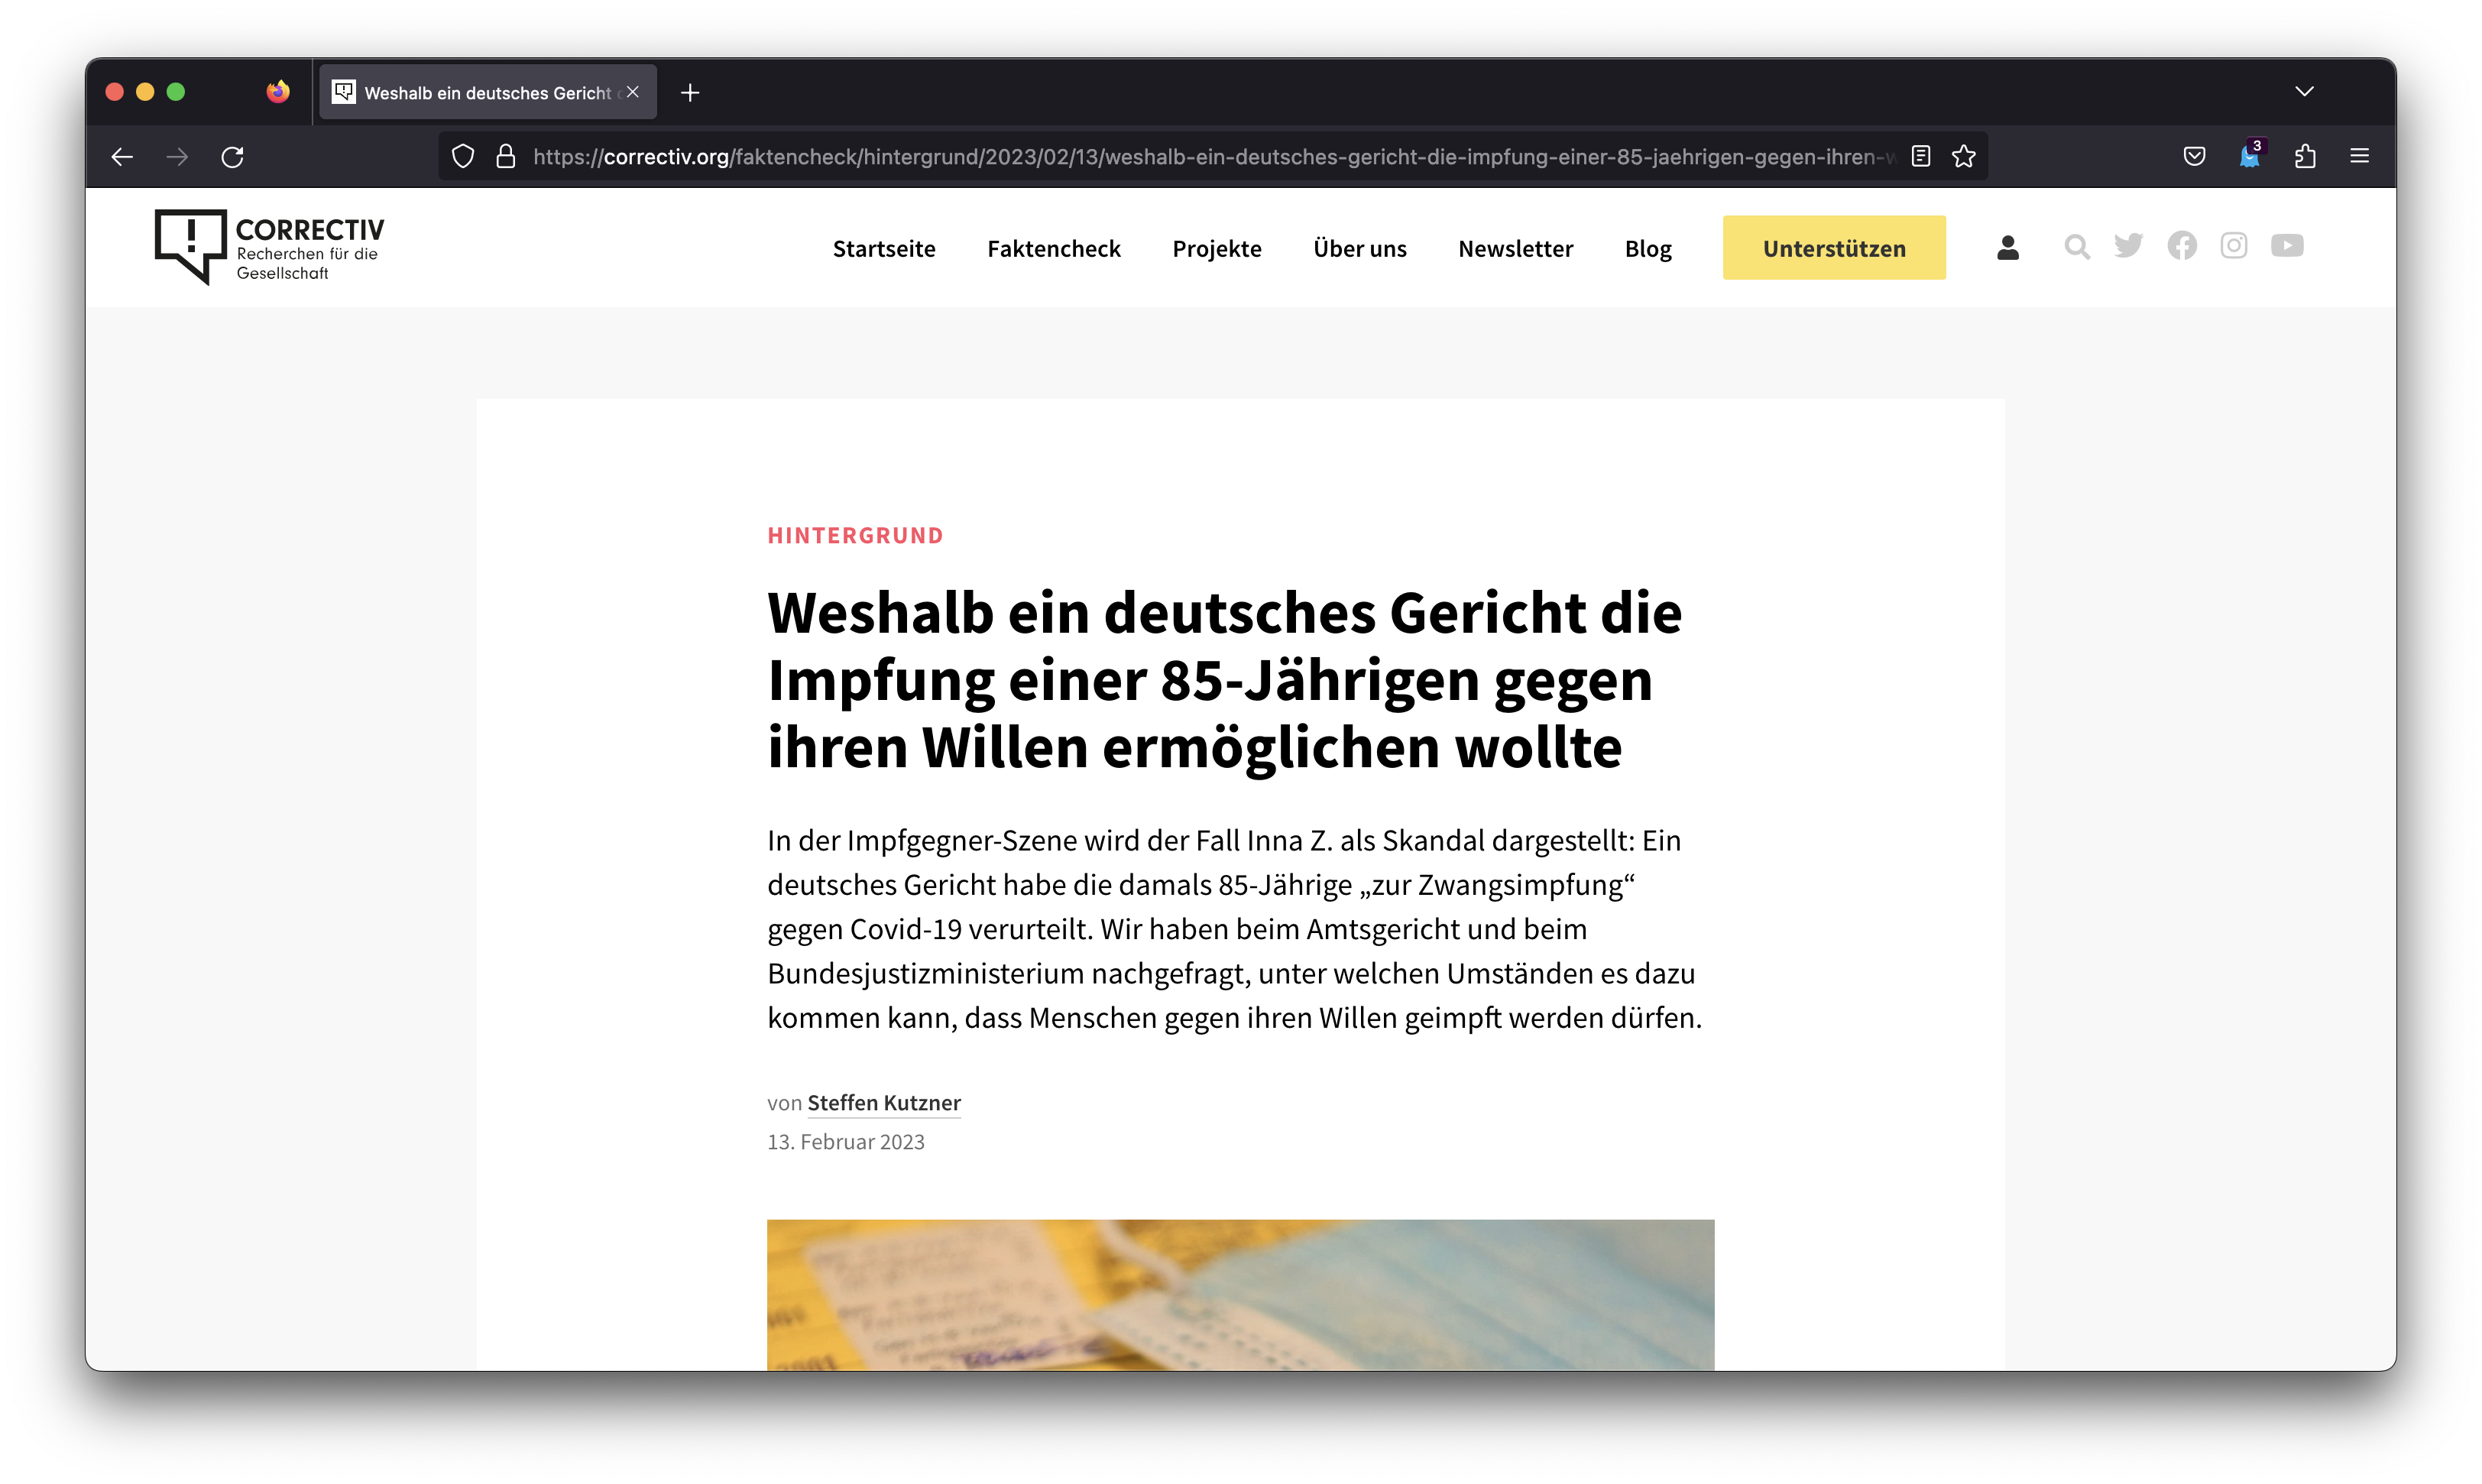This screenshot has height=1484, width=2482.
Task: Open CORRECTIV's Twitter icon
Action: tap(2129, 246)
